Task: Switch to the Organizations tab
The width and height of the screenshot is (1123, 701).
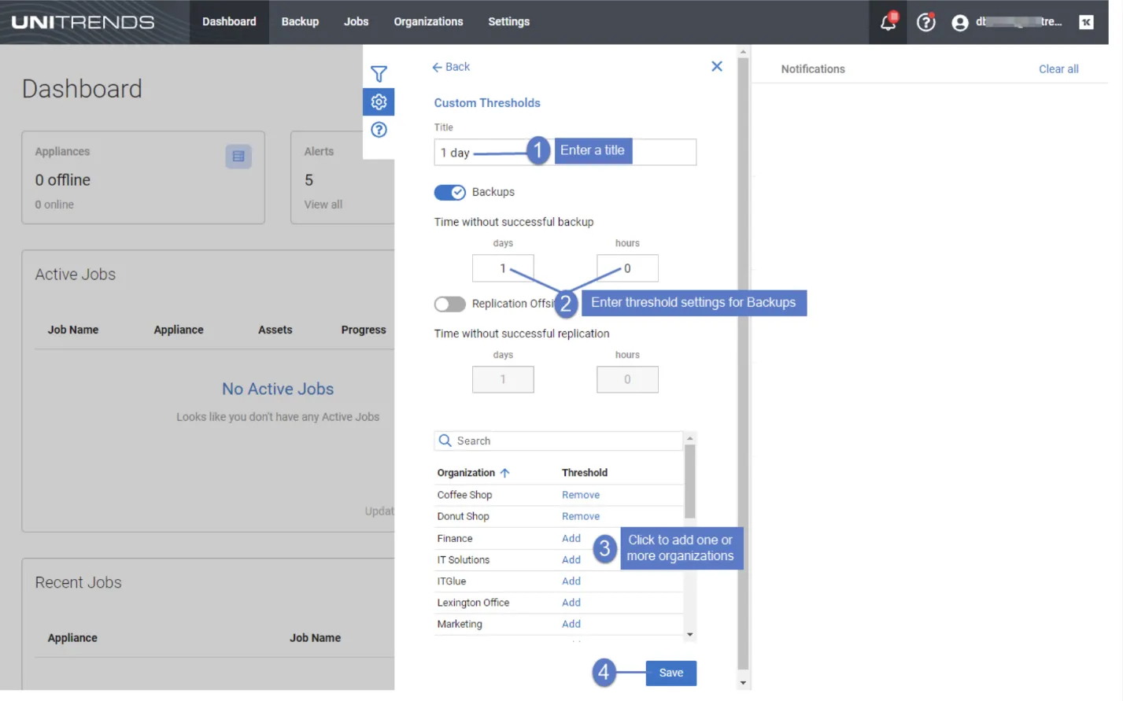Action: (x=428, y=22)
